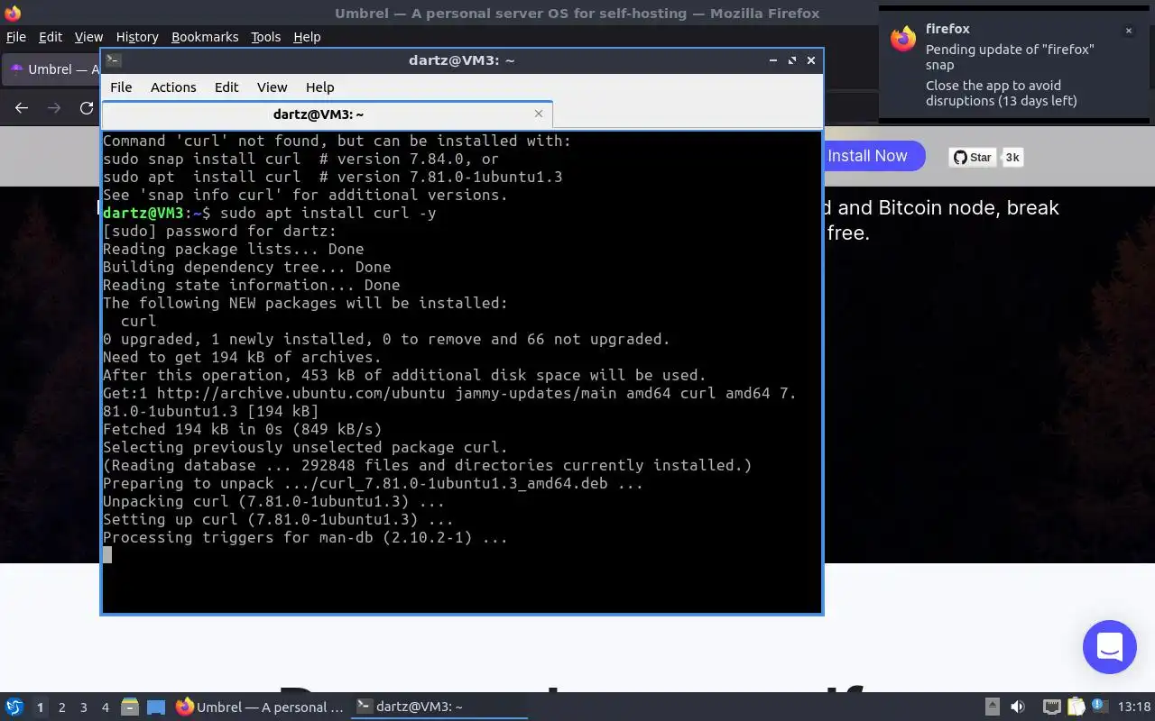The height and width of the screenshot is (721, 1155).
Task: Dismiss the firefox snap update notification
Action: point(1128,31)
